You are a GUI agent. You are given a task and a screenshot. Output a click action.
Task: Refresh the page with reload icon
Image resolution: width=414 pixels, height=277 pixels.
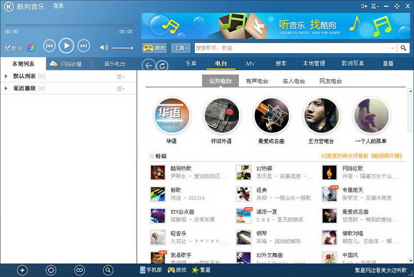tap(162, 65)
